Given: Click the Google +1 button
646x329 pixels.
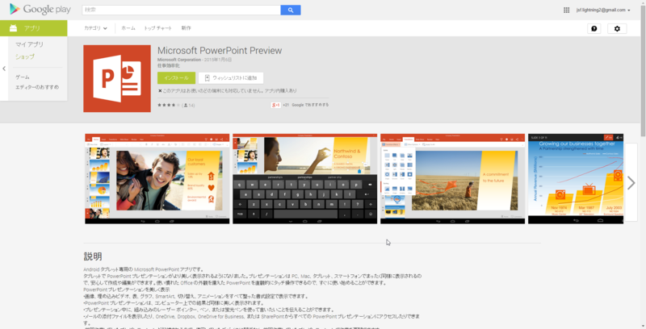Looking at the screenshot, I should 275,105.
